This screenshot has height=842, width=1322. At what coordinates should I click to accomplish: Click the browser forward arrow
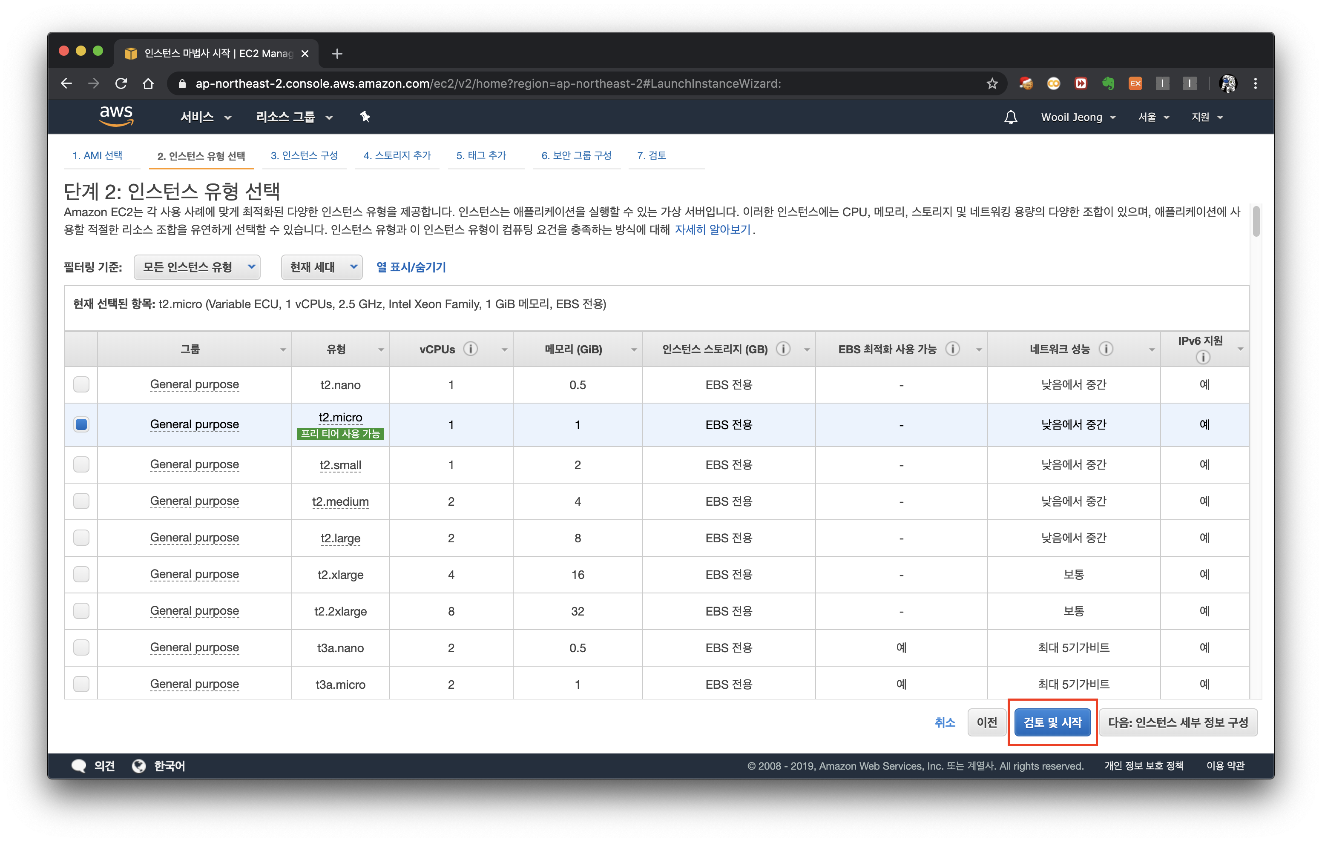[x=94, y=83]
